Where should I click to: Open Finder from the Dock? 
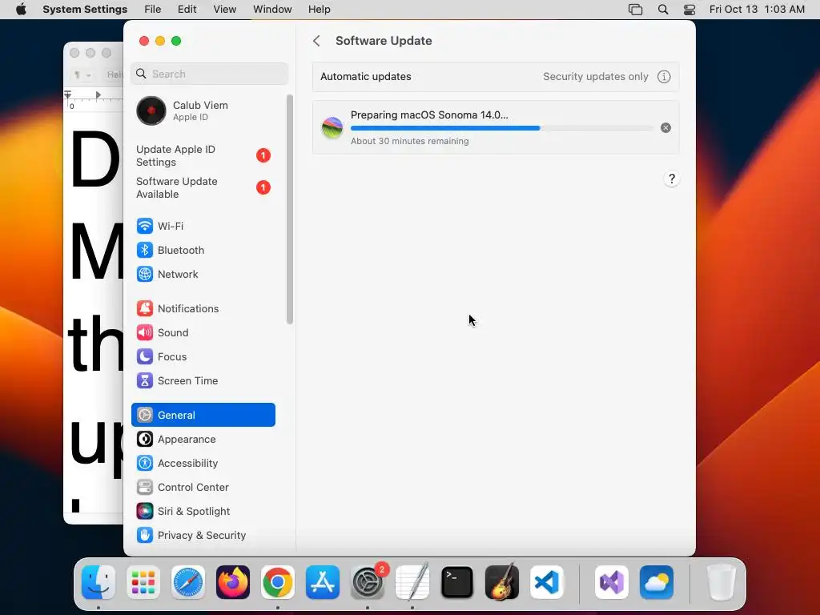98,582
